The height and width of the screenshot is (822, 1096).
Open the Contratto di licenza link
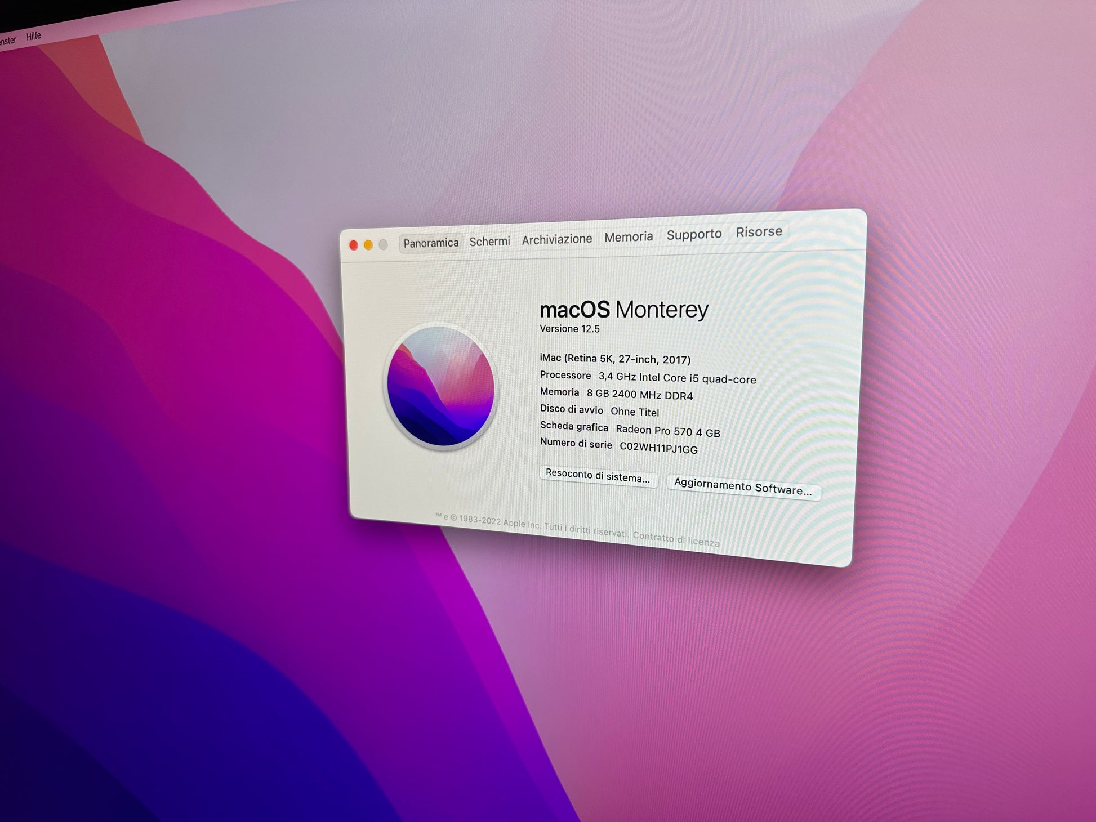676,539
